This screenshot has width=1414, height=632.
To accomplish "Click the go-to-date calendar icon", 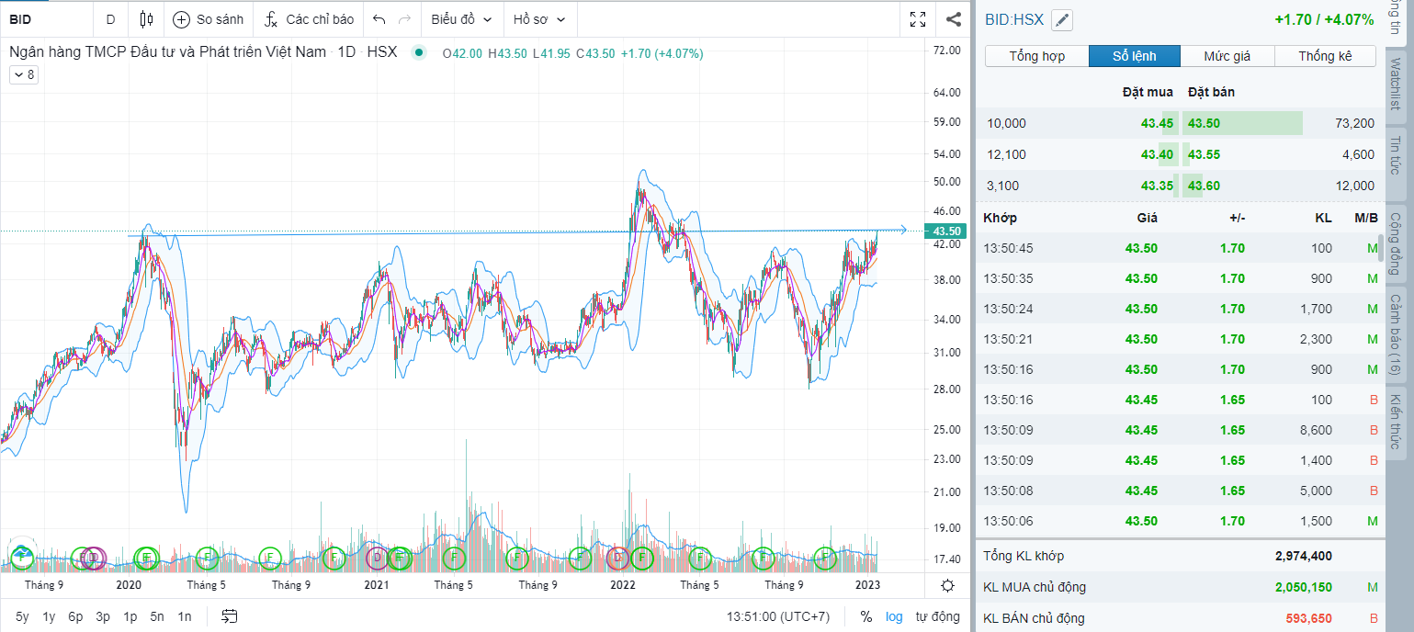I will click(x=230, y=616).
